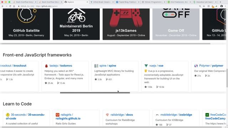
Task: Click the freeCodeCamp green avatar icon
Action: coord(207,115)
